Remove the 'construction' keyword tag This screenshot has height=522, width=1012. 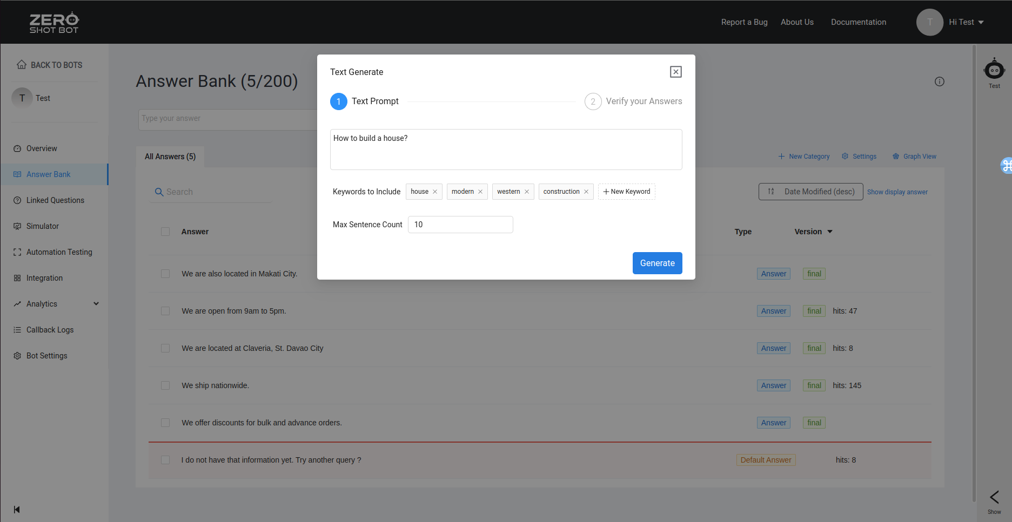[586, 192]
